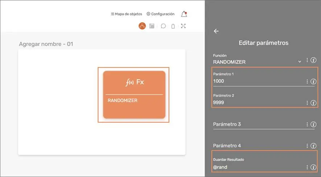Open the comments speech bubble icon
Viewport: 321px width, 177px height.
[x=163, y=26]
